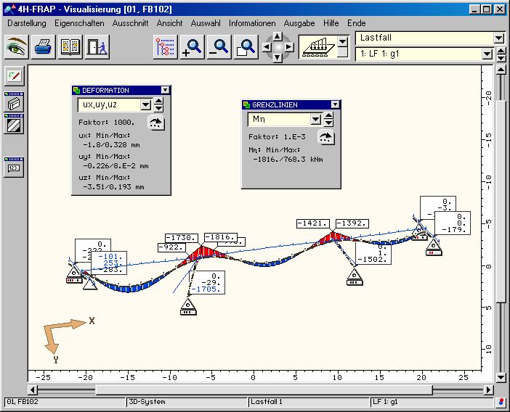Click the 123 numeric values sidebar icon
Image resolution: width=510 pixels, height=412 pixels.
14,168
